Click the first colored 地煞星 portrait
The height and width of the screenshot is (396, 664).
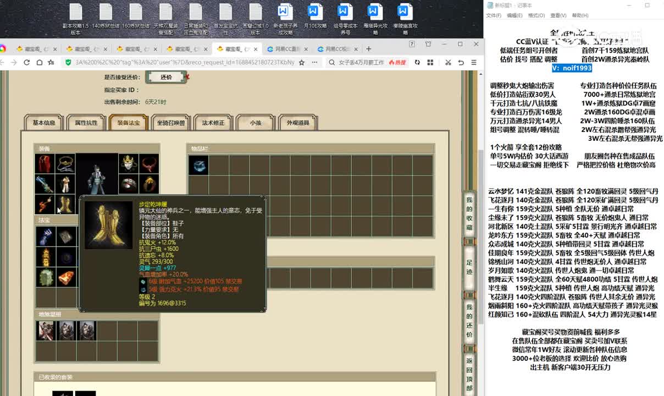pyautogui.click(x=45, y=331)
